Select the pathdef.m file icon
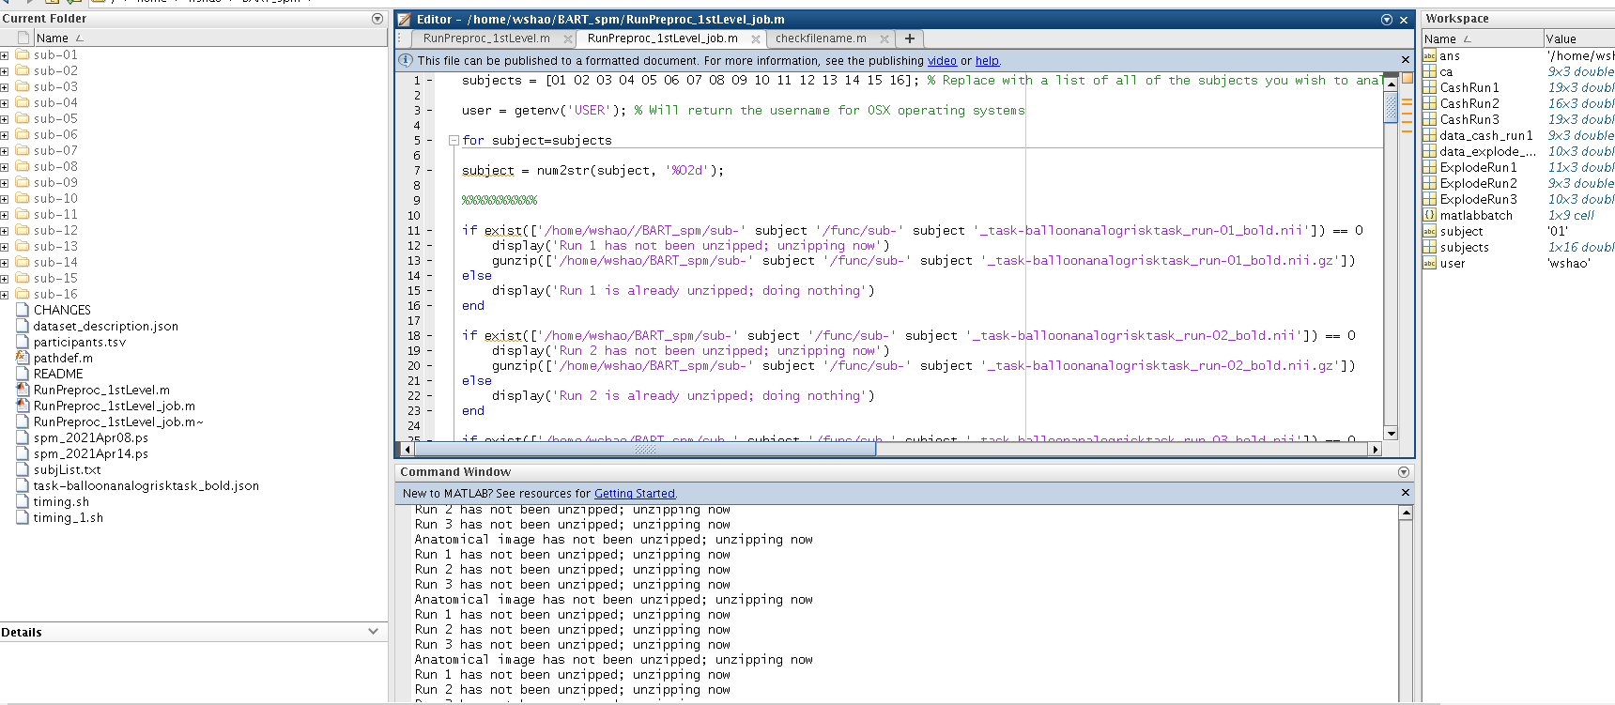Image resolution: width=1615 pixels, height=705 pixels. pos(23,358)
